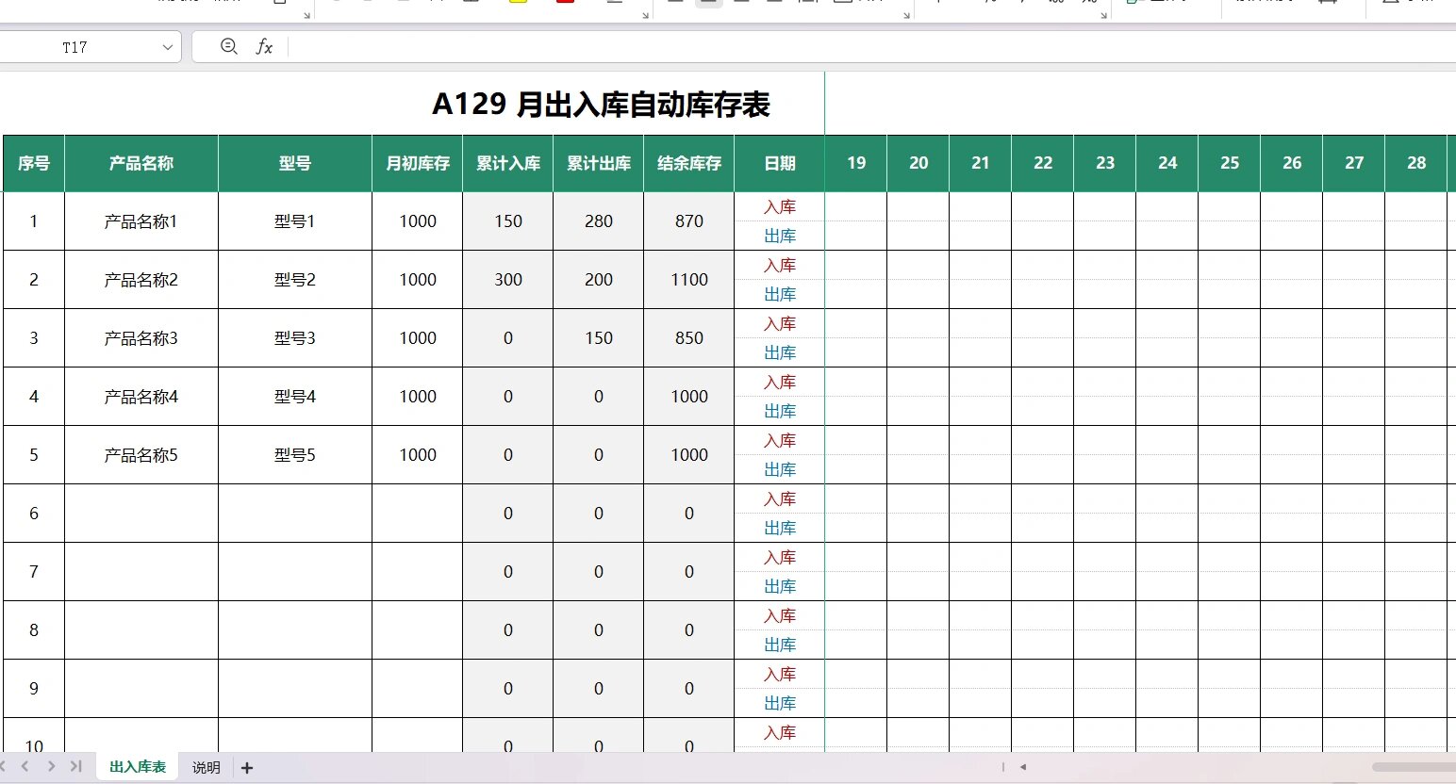Switch to the 说明 sheet tab
1456x784 pixels.
[206, 768]
